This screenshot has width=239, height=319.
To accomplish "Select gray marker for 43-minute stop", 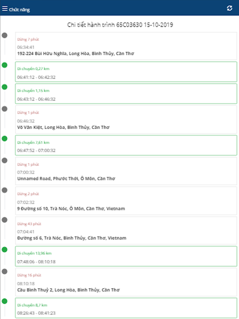I will point(4,220).
